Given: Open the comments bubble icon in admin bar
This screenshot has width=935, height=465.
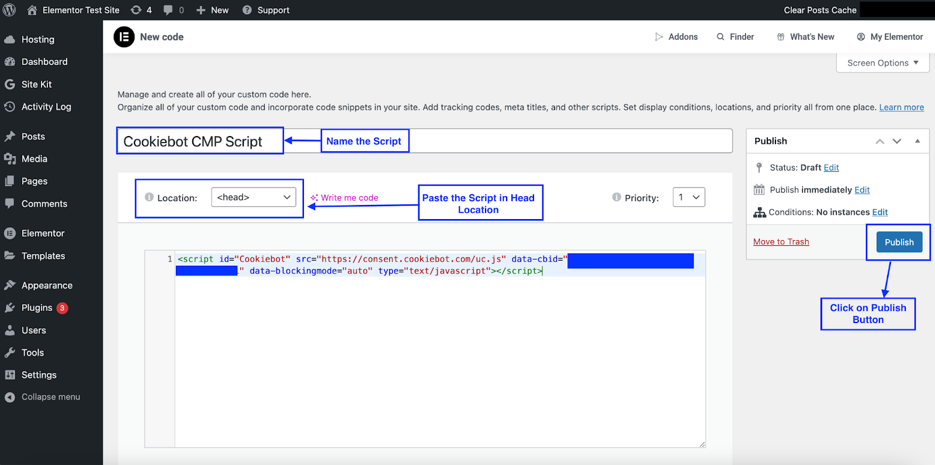Looking at the screenshot, I should 168,10.
